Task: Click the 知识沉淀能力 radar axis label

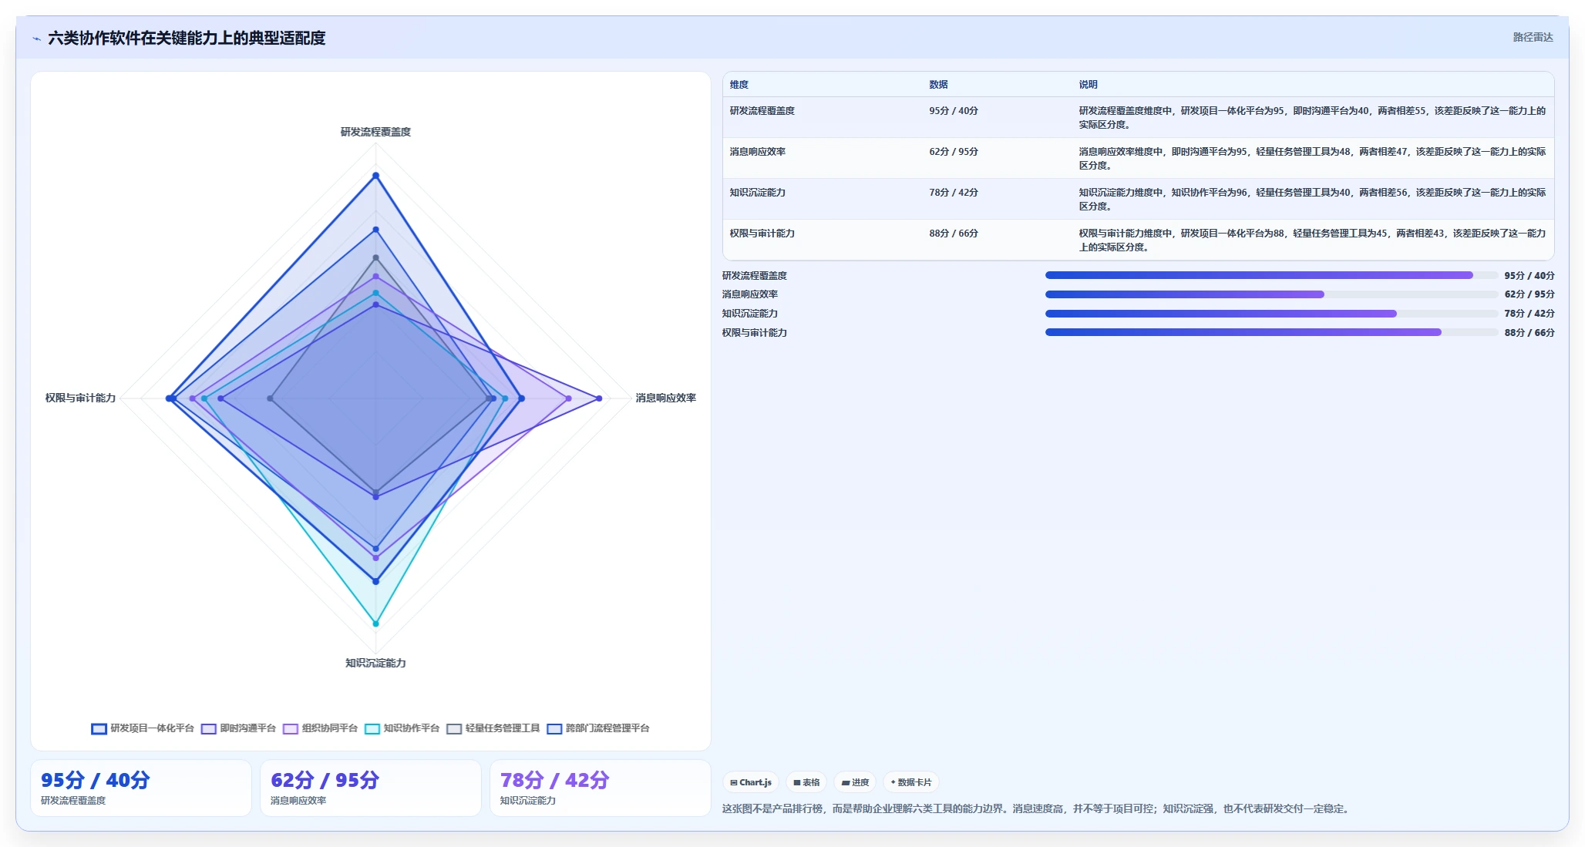Action: click(375, 663)
